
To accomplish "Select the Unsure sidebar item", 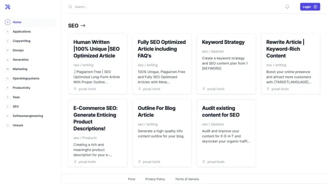I will click(18, 125).
